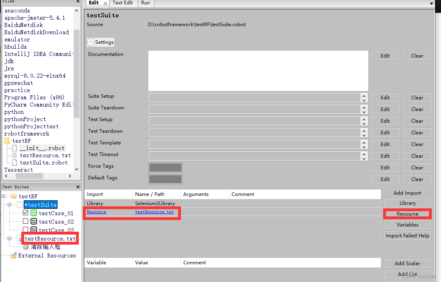Click the testRF folder icon in Files panel

[x=7, y=141]
